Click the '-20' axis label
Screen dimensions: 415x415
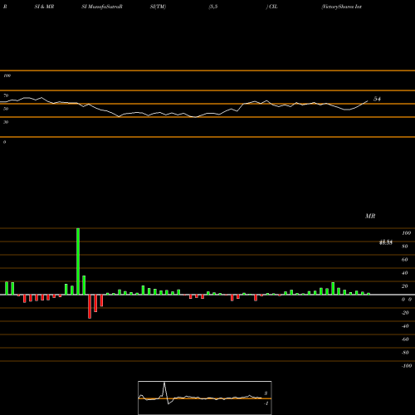[x=405, y=313]
